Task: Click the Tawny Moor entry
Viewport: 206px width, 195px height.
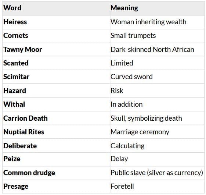Action: pos(23,50)
